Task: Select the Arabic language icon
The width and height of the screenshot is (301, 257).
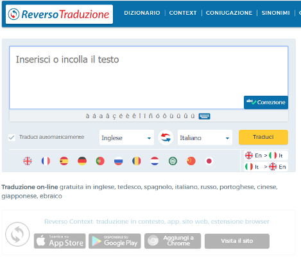Action: [173, 161]
